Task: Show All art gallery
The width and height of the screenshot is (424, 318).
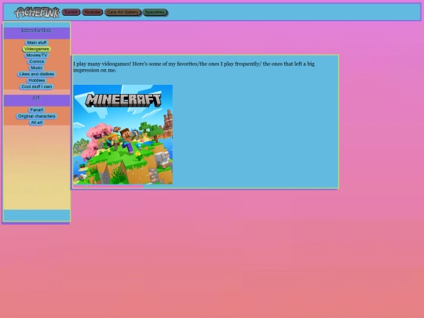Action: pyautogui.click(x=36, y=122)
